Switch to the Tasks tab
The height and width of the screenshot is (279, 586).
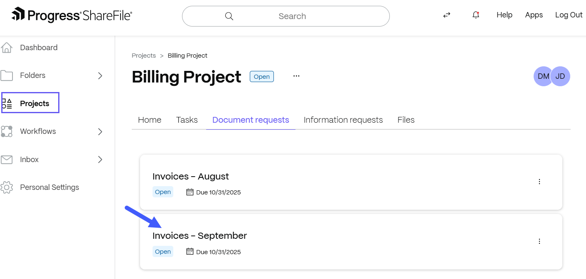click(x=187, y=120)
